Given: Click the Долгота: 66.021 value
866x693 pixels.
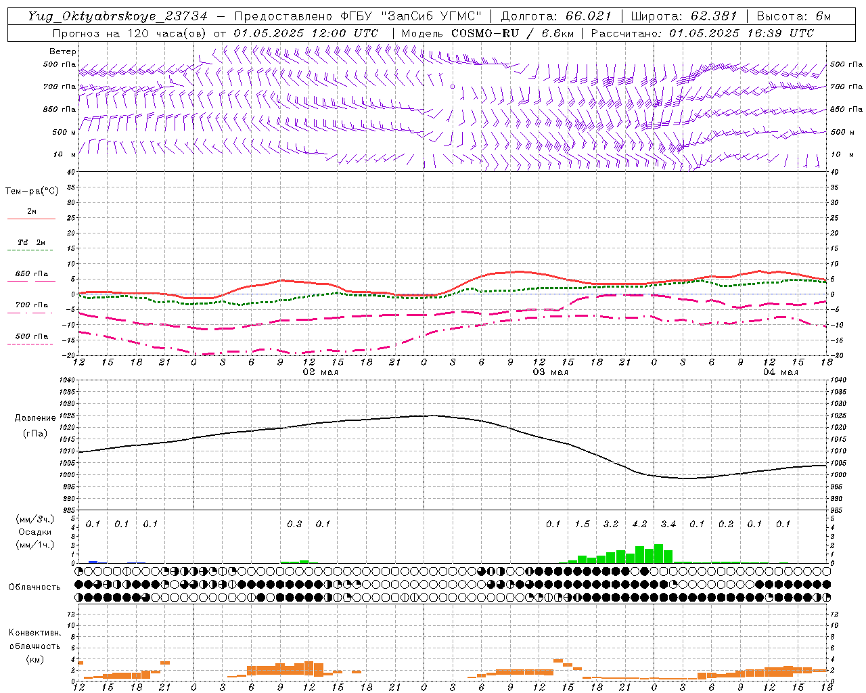Looking at the screenshot, I should pos(555,16).
